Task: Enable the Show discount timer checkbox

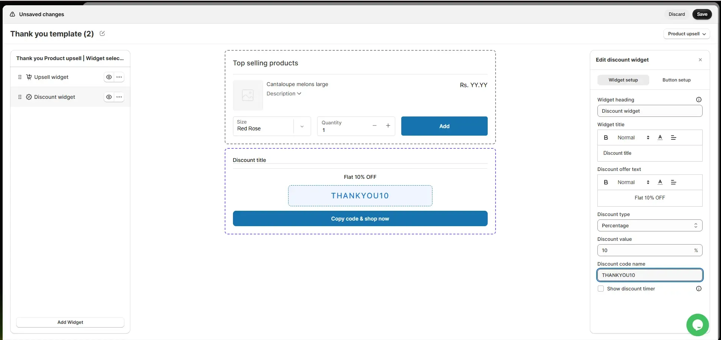Action: pos(601,289)
